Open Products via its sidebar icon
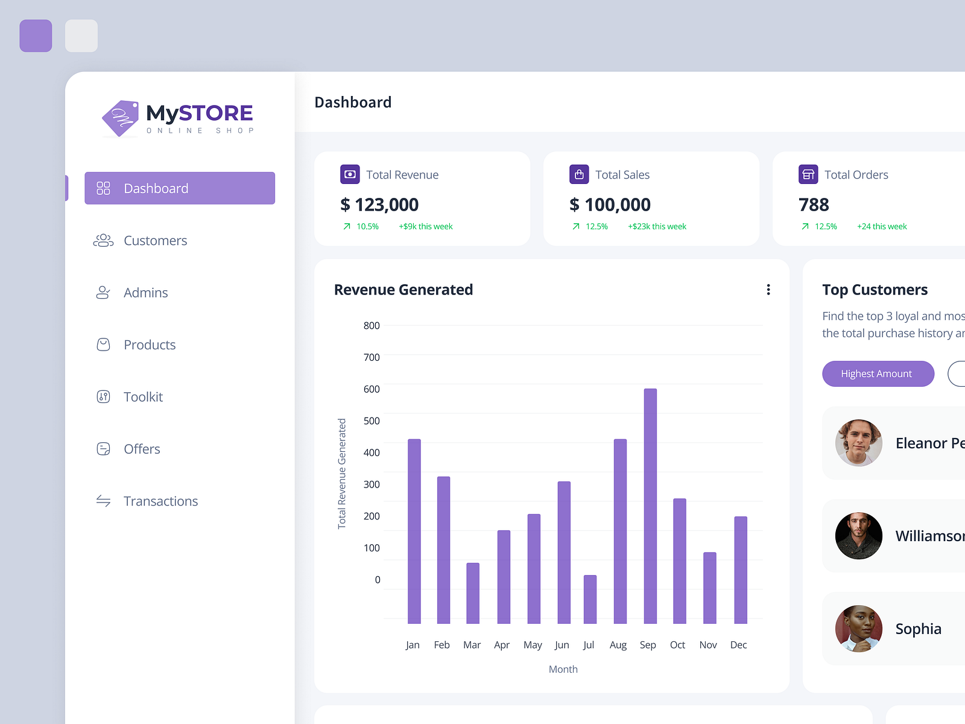965x724 pixels. click(103, 345)
